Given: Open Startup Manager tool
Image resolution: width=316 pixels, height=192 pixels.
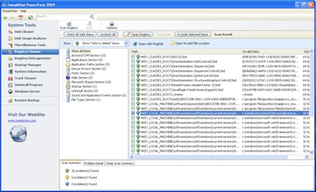Looking at the screenshot, I should click(28, 65).
